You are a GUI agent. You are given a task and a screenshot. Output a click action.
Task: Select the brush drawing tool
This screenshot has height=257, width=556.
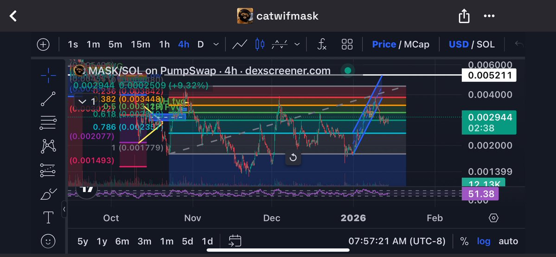[x=48, y=194]
